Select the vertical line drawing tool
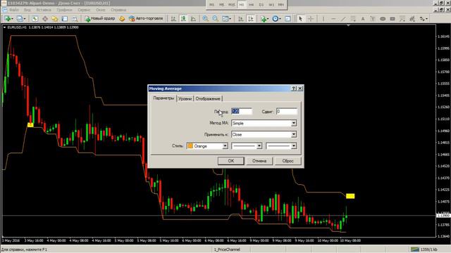This screenshot has height=253, width=451. pos(323,19)
